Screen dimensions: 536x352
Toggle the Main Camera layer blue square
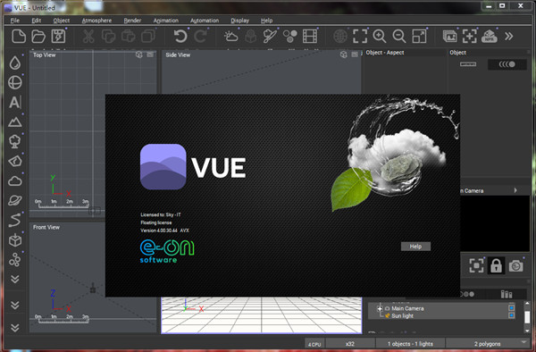511,307
